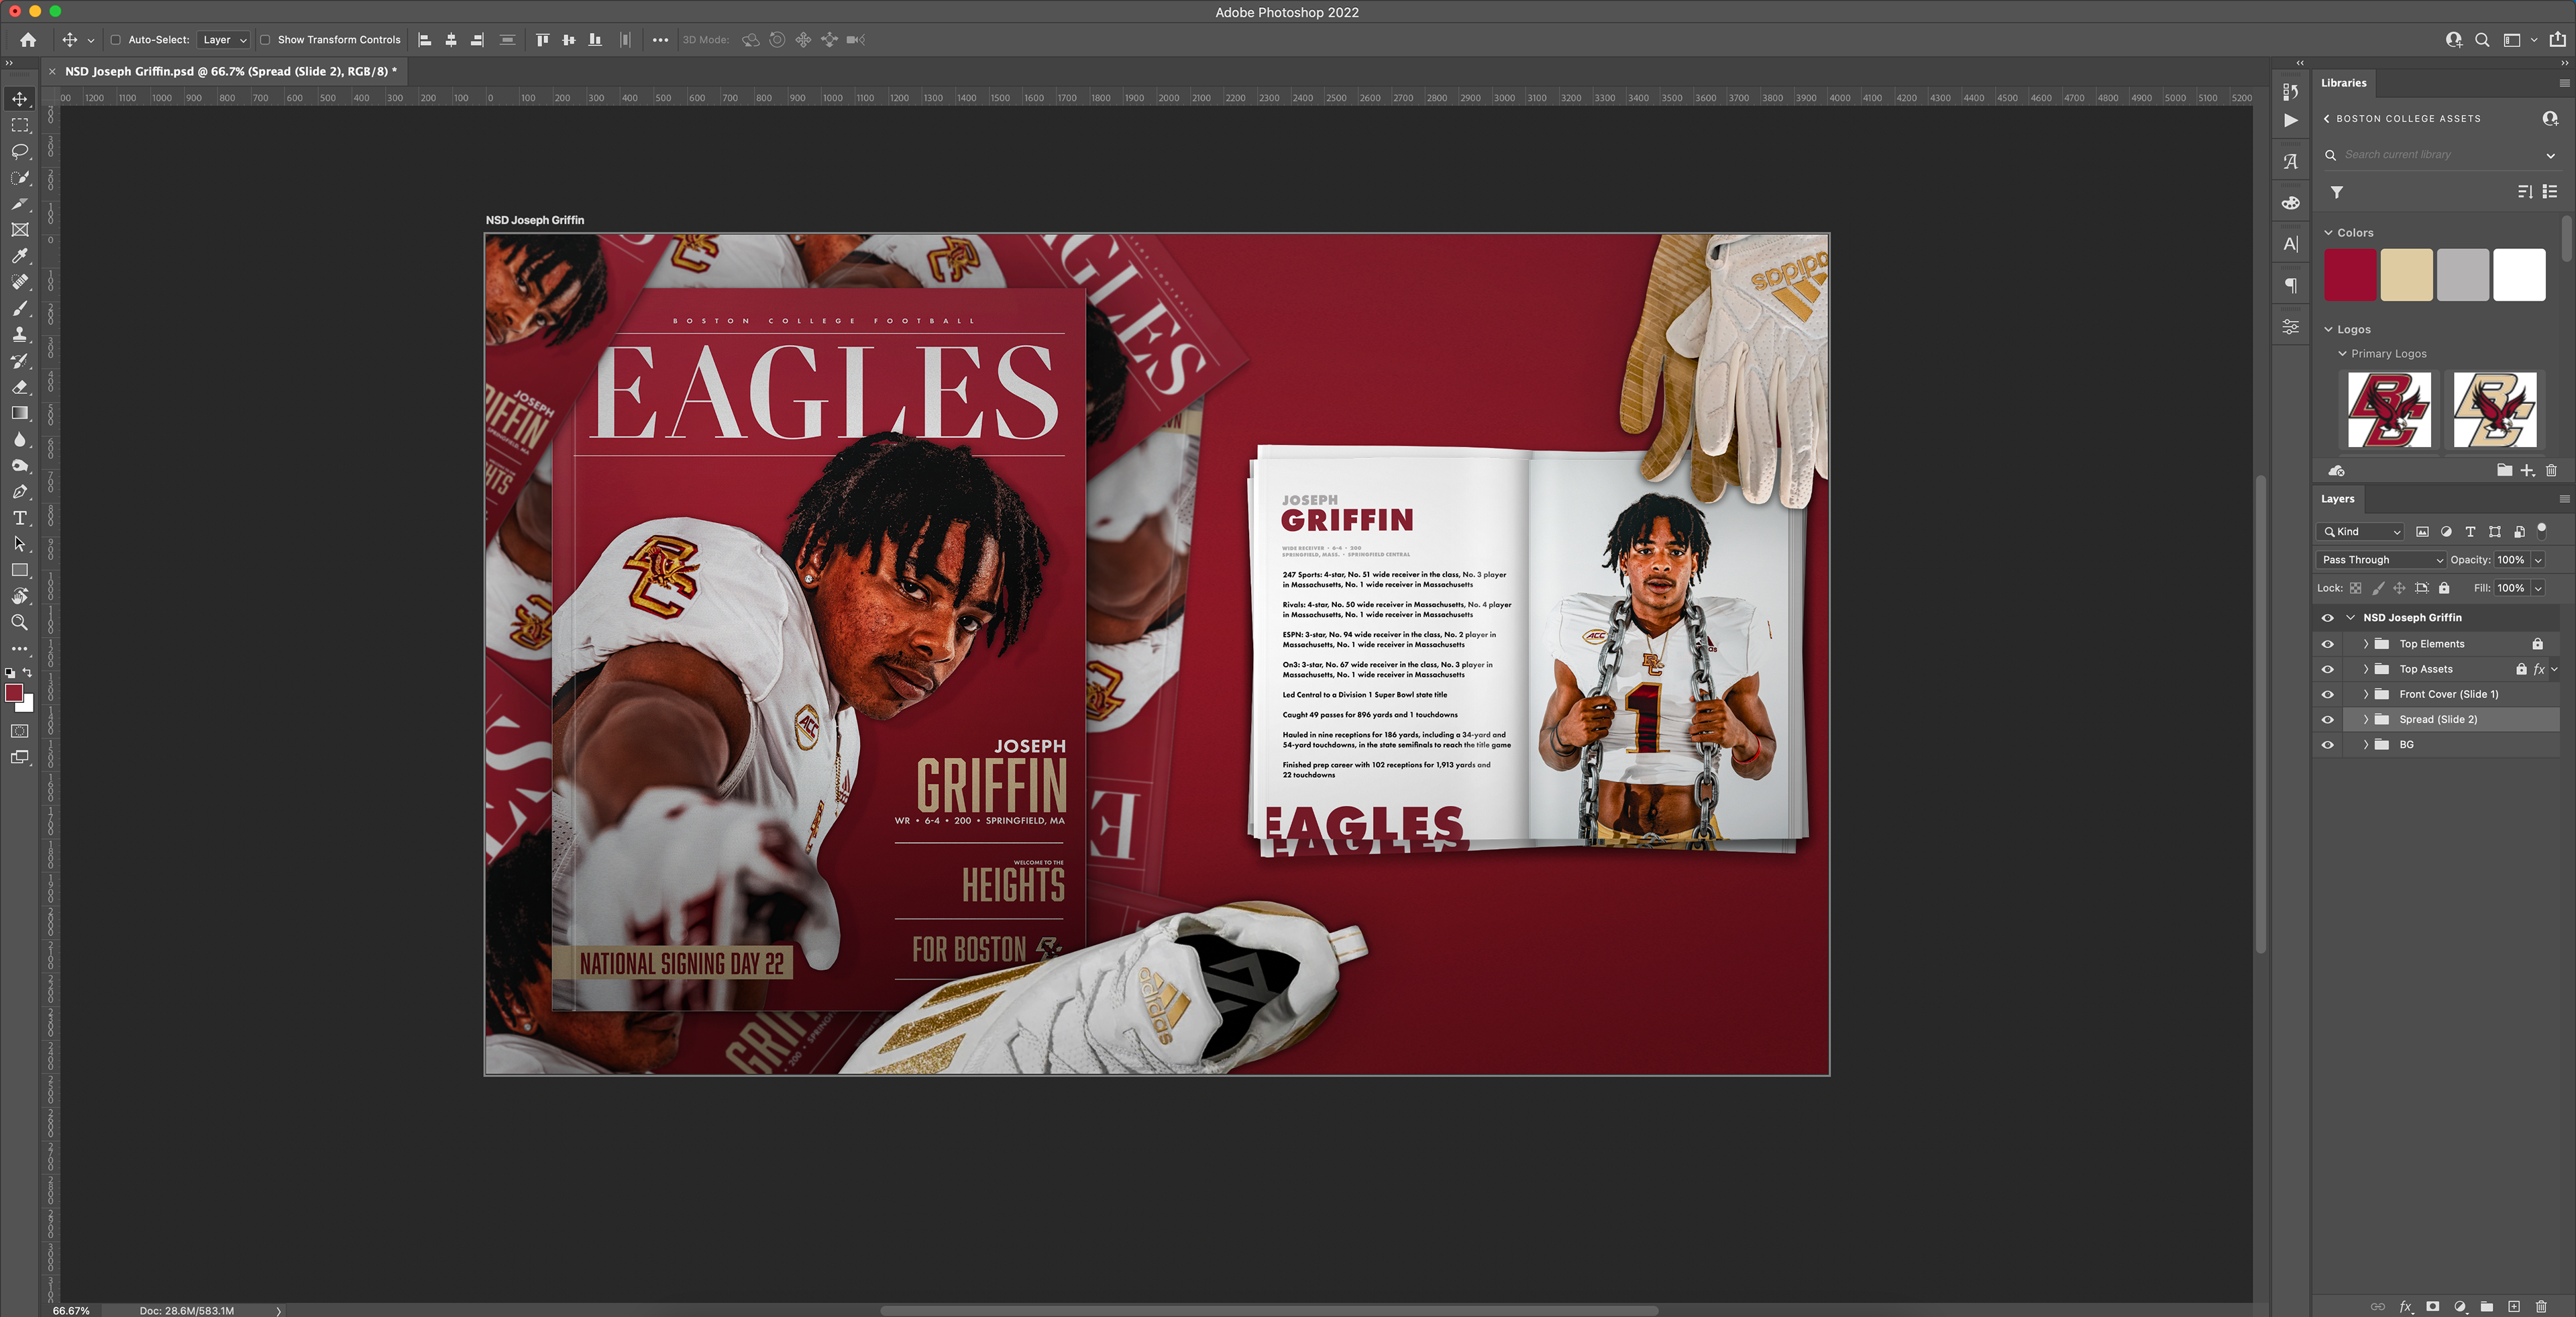Image resolution: width=2576 pixels, height=1317 pixels.
Task: Select the Zoom tool
Action: [20, 622]
